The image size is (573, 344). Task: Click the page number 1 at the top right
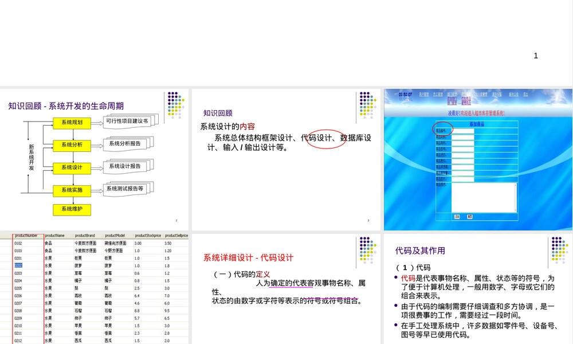pyautogui.click(x=536, y=56)
